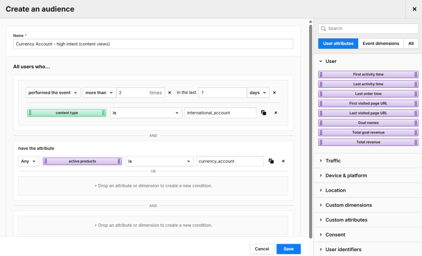Click the drag handle on content type chip
Viewport: 422px width, 256px height.
point(30,113)
